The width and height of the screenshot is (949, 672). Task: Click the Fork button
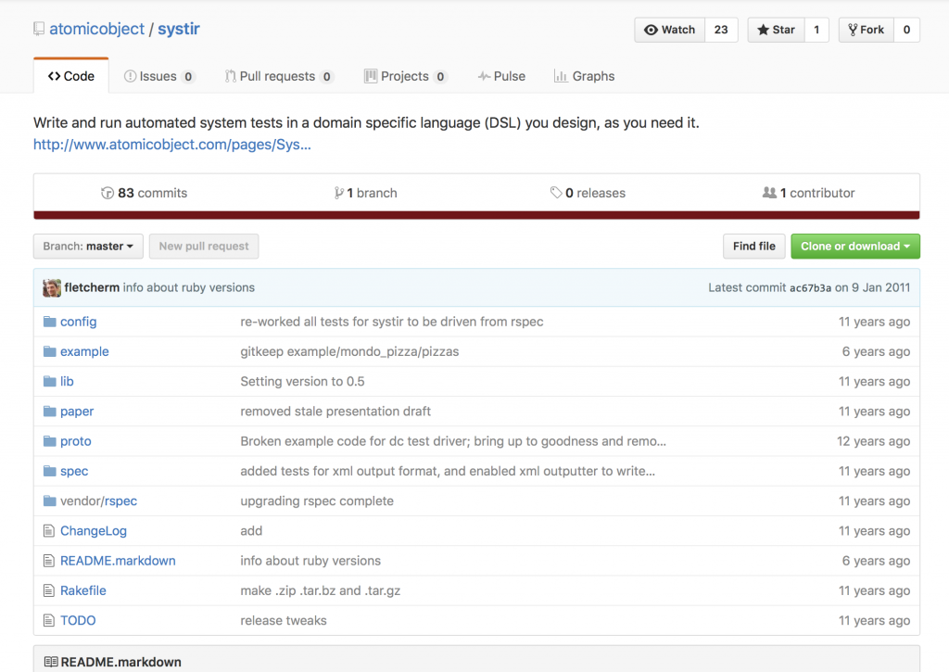click(x=867, y=30)
